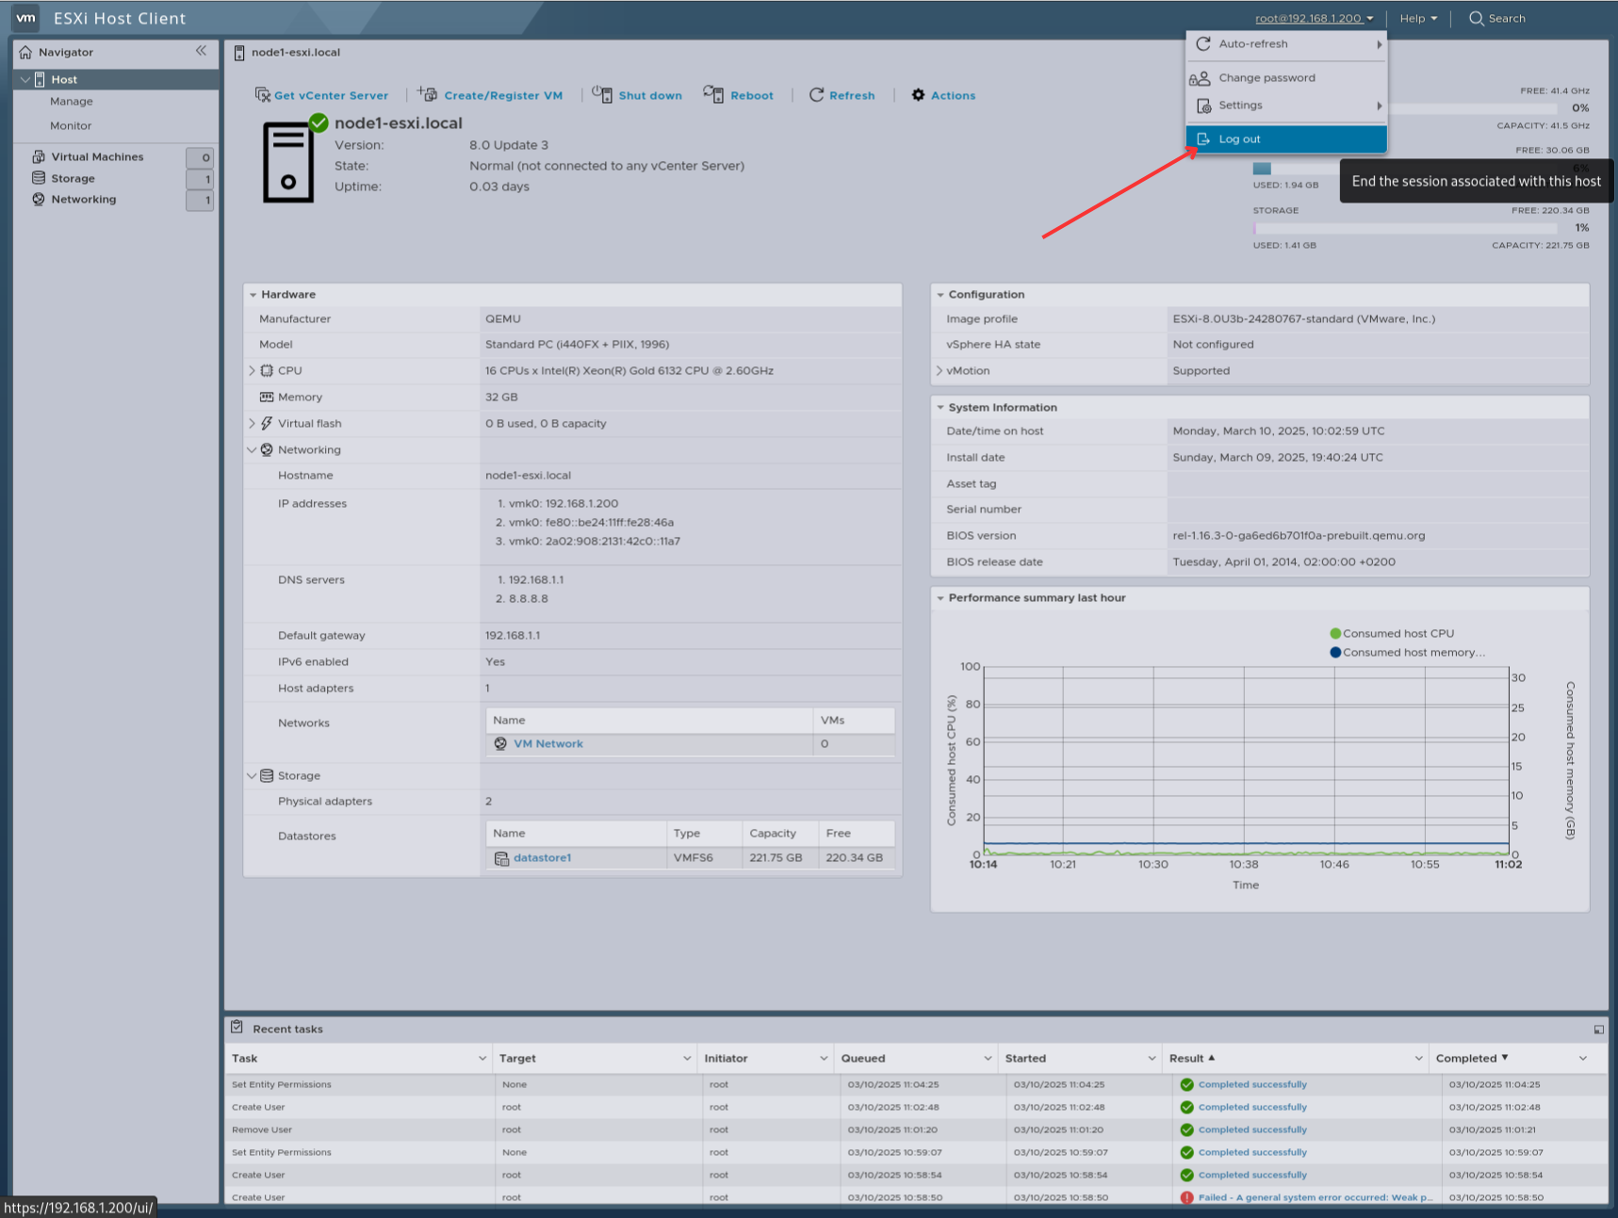Collapse Navigator with double-chevron icon

201,51
